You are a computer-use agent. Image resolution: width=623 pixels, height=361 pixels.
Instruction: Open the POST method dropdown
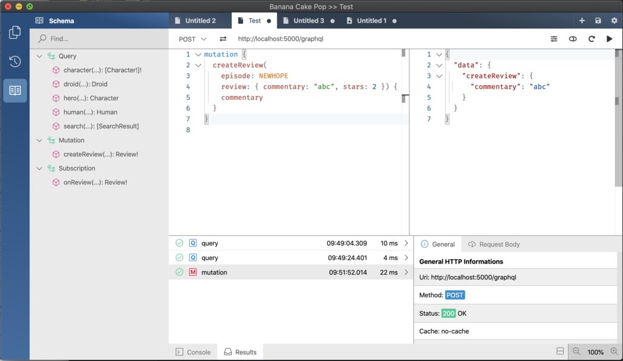click(x=192, y=39)
